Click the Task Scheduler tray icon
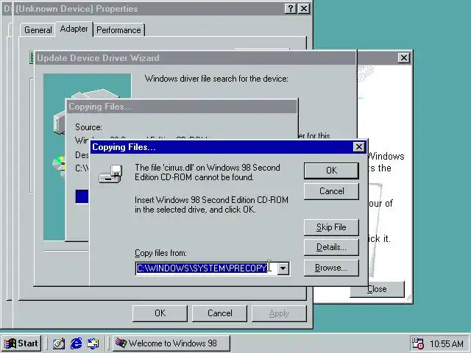Viewport: 471px width, 353px height. coord(417,343)
